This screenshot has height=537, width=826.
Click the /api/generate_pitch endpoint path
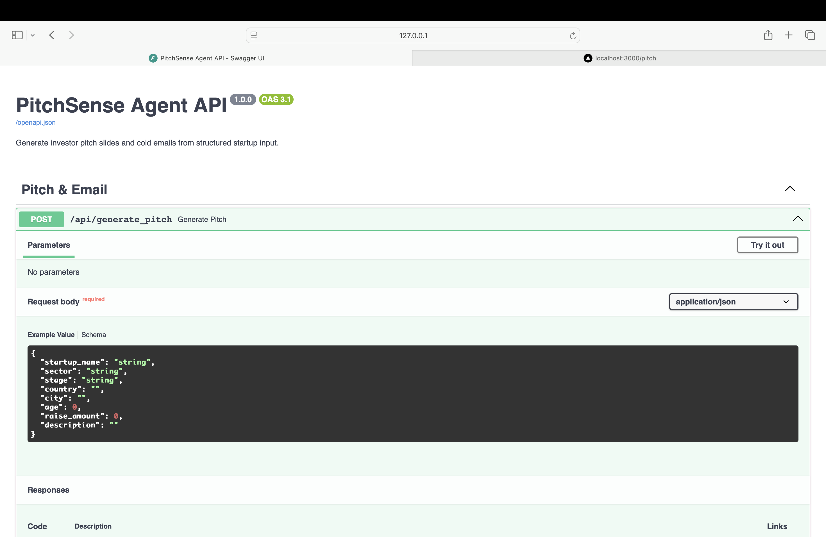point(121,219)
